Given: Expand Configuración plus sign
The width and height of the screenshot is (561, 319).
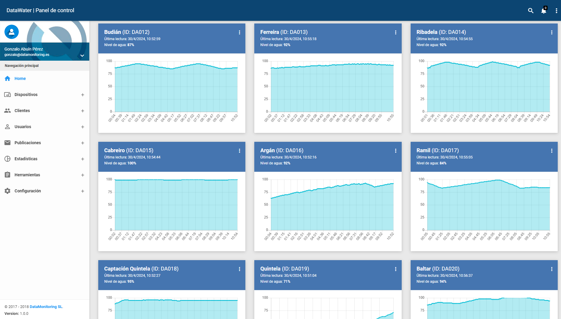Looking at the screenshot, I should [x=83, y=191].
